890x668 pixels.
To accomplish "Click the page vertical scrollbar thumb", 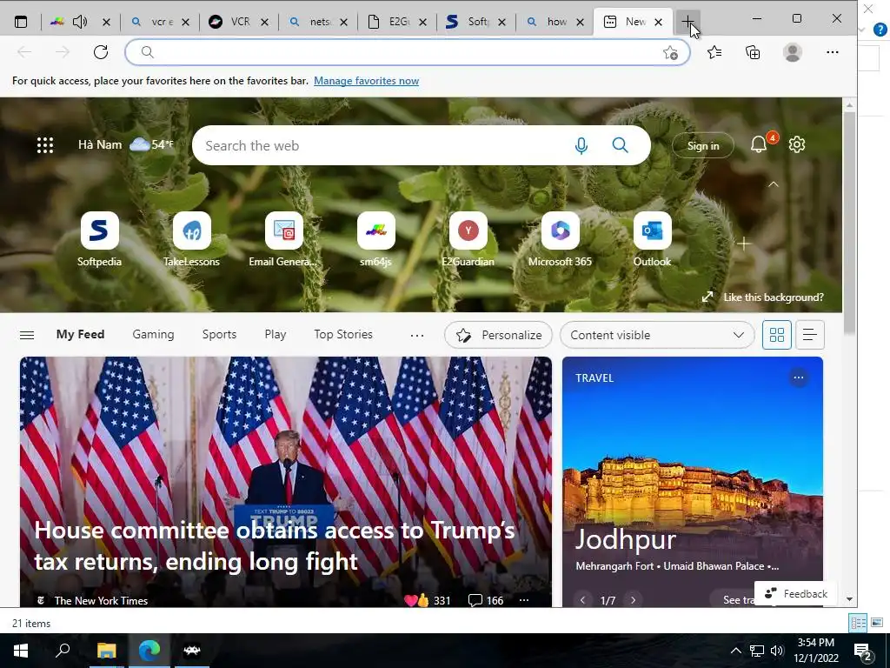I will 849,223.
